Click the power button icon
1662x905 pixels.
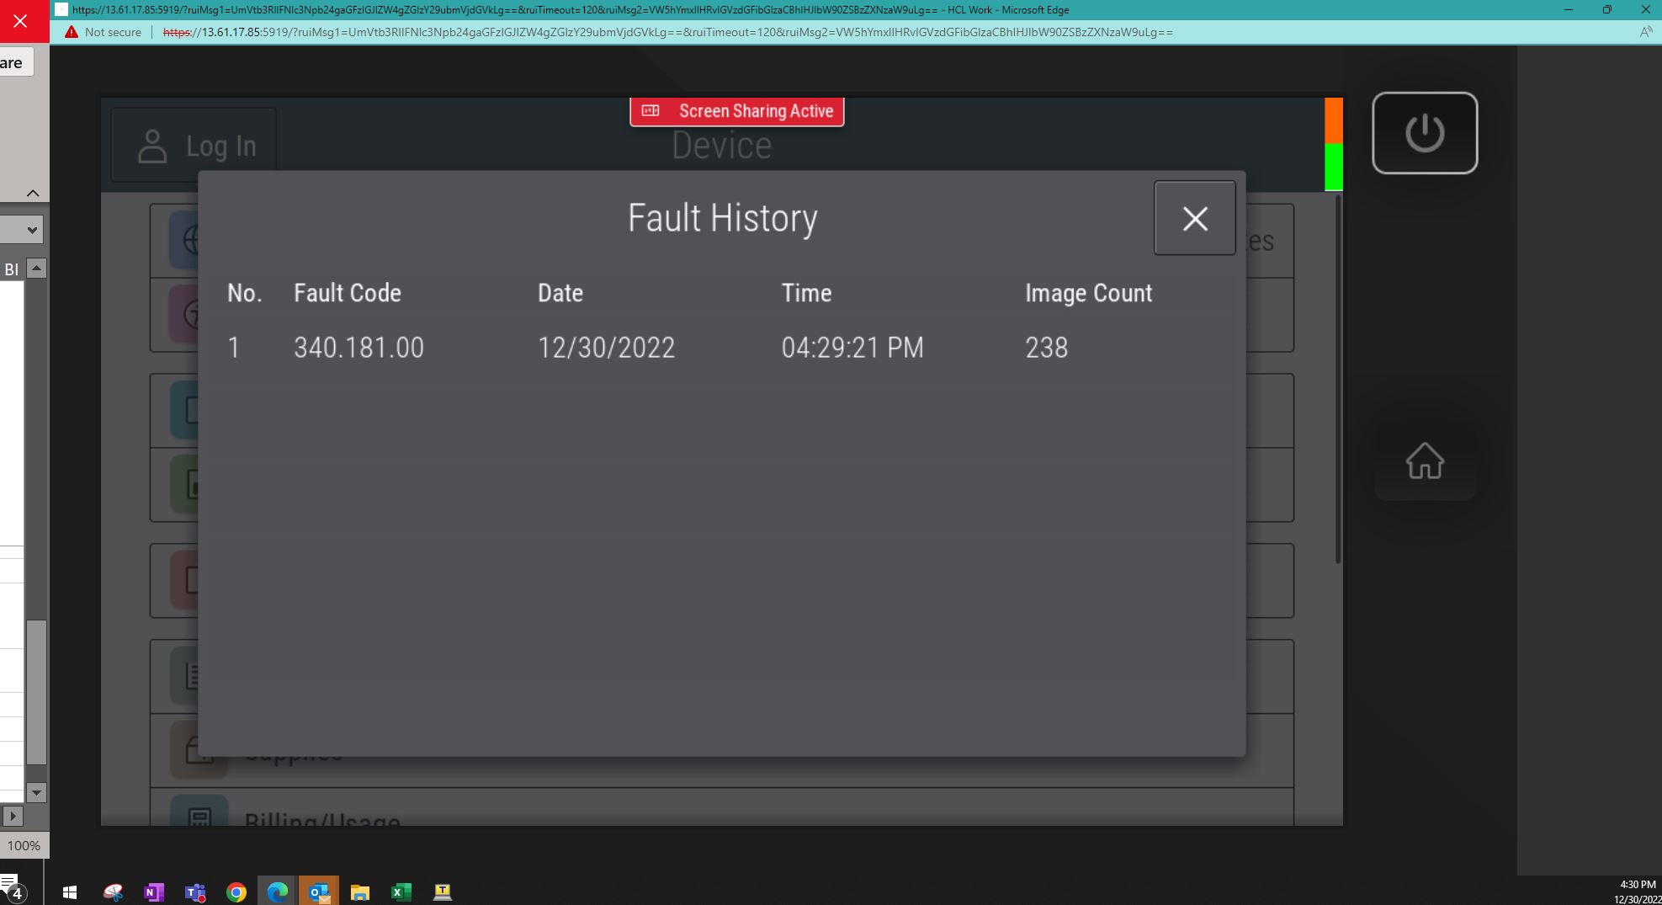(x=1425, y=133)
